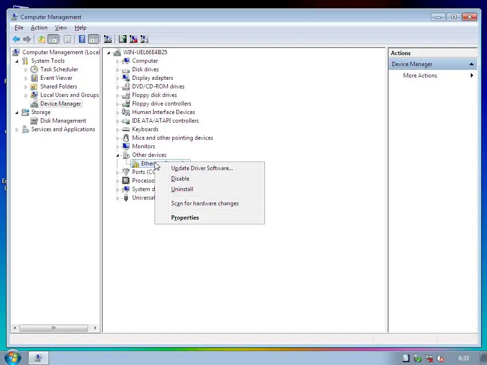The height and width of the screenshot is (365, 487).
Task: Open the File menu
Action: click(19, 28)
